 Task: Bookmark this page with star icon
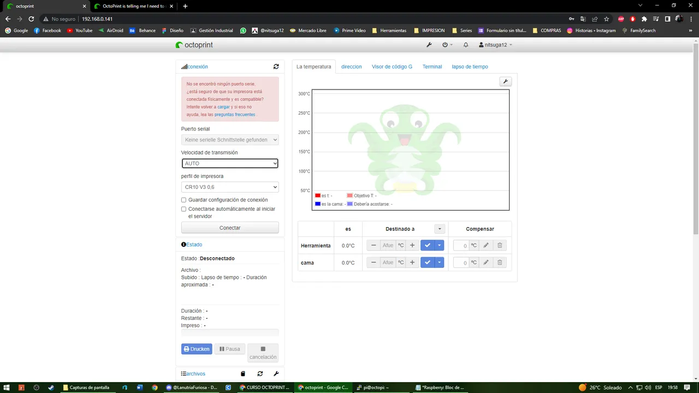point(606,19)
